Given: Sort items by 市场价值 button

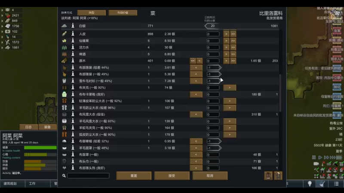Looking at the screenshot, I should (x=123, y=13).
